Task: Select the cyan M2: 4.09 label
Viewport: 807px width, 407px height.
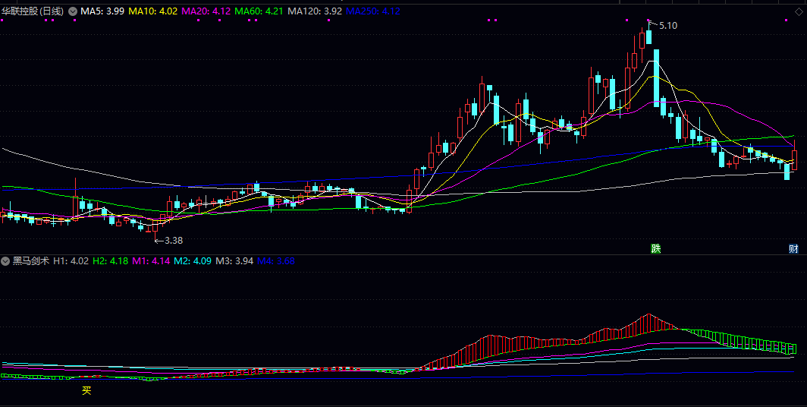Action: [x=191, y=260]
